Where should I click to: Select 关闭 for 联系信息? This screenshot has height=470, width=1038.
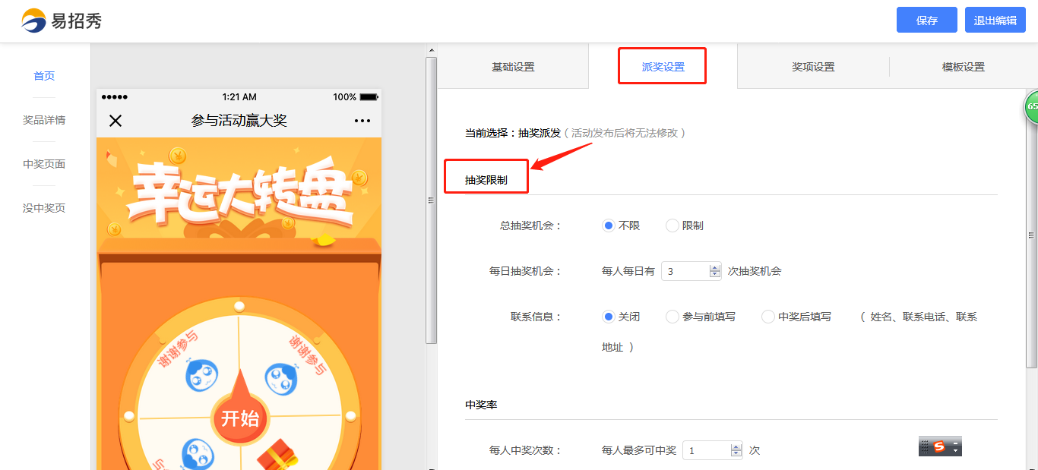(x=608, y=317)
